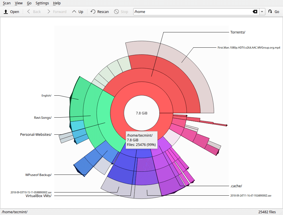Select the gray First.Man mp4 file segment

coord(182,62)
